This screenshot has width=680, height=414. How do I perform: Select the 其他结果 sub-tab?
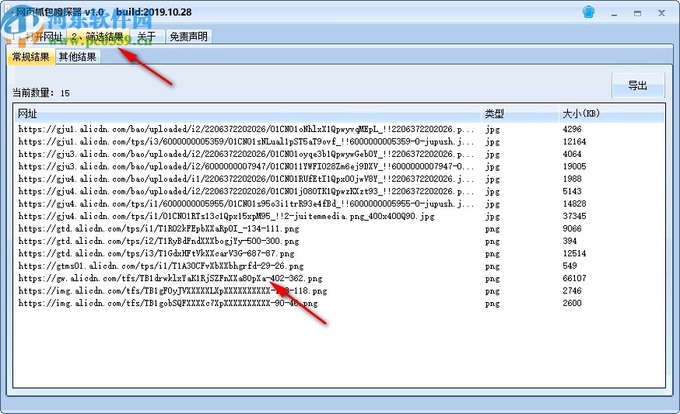[x=78, y=57]
